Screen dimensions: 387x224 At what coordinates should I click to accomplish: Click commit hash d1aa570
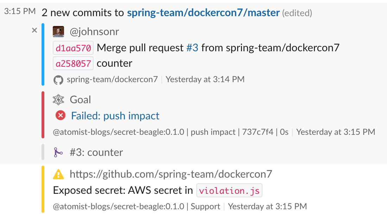click(73, 48)
